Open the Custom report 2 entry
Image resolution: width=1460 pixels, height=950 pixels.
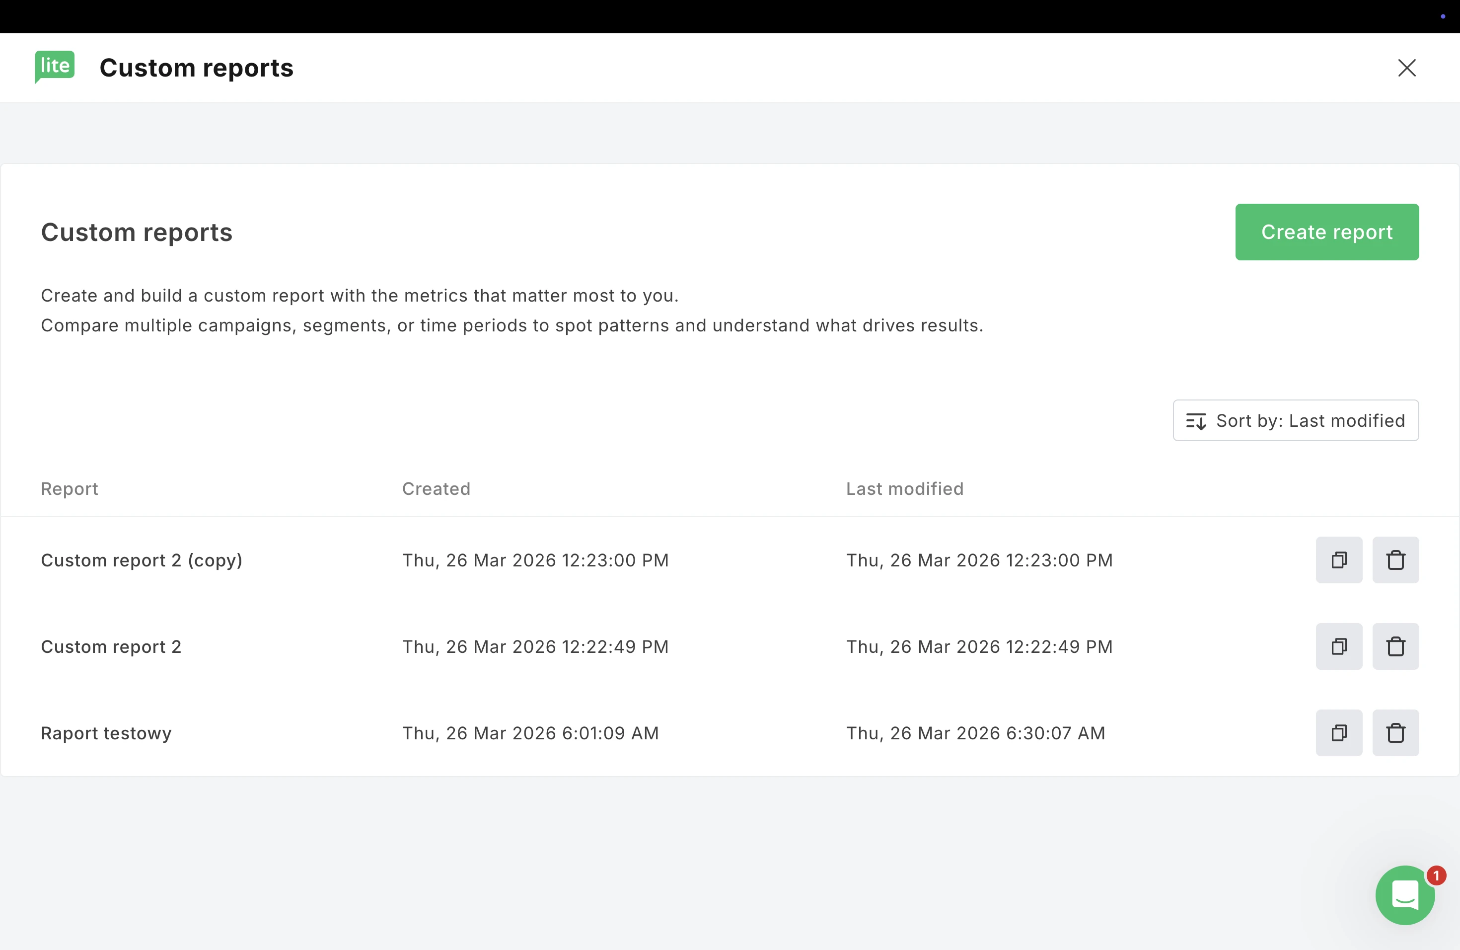[111, 647]
